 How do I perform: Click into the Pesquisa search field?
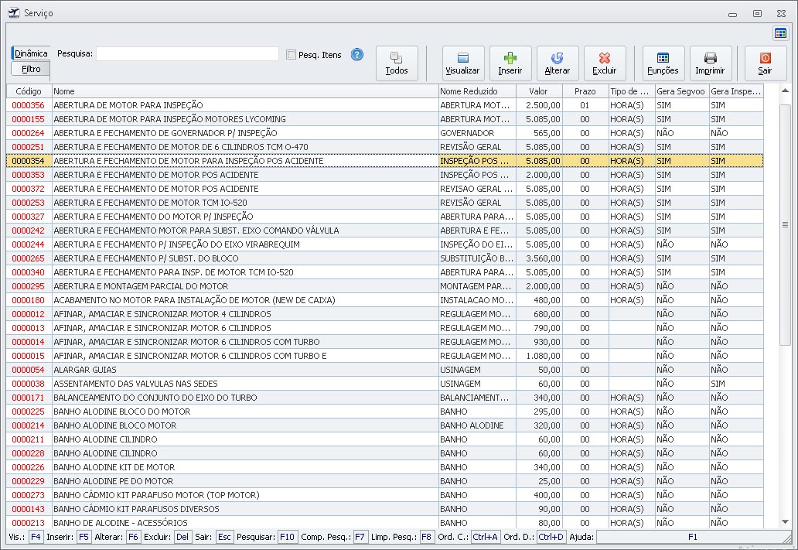coord(187,54)
